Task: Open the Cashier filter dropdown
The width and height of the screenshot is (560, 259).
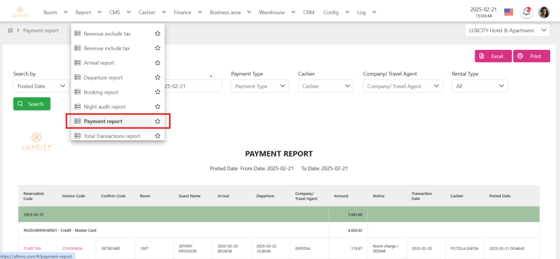Action: 326,86
